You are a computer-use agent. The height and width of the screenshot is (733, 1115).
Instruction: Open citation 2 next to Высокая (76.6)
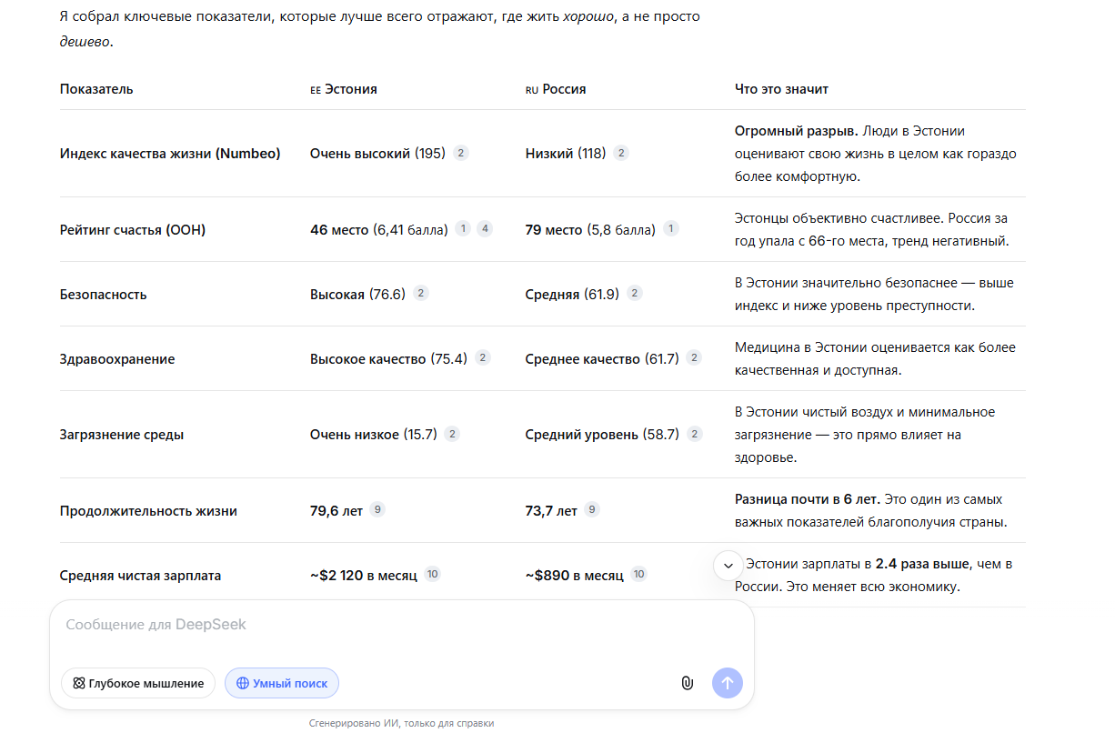click(x=421, y=294)
